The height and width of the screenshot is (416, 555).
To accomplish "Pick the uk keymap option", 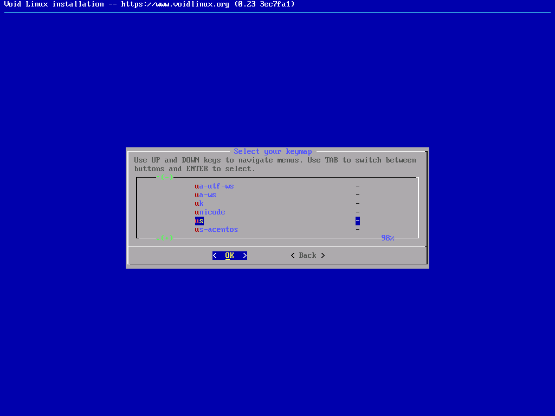I will click(x=199, y=204).
